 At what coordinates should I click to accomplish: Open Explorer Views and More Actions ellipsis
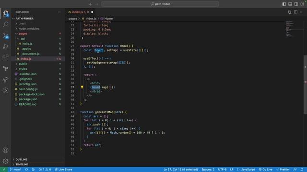pyautogui.click(x=59, y=12)
